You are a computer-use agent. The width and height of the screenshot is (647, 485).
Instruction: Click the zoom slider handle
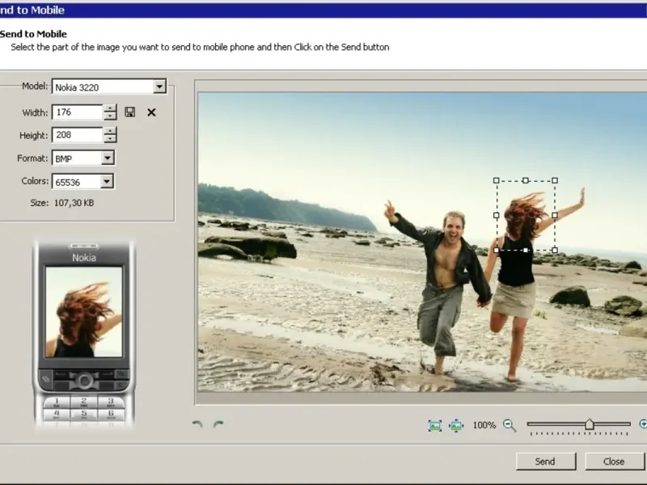pos(590,424)
